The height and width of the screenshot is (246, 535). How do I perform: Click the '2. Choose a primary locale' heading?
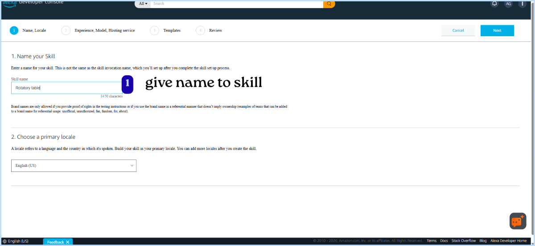[43, 137]
